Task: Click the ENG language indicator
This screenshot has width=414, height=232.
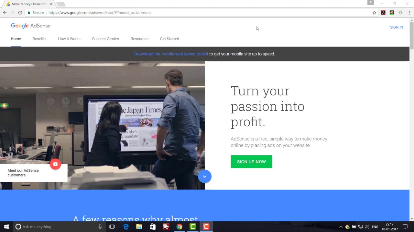Action: coord(375,227)
